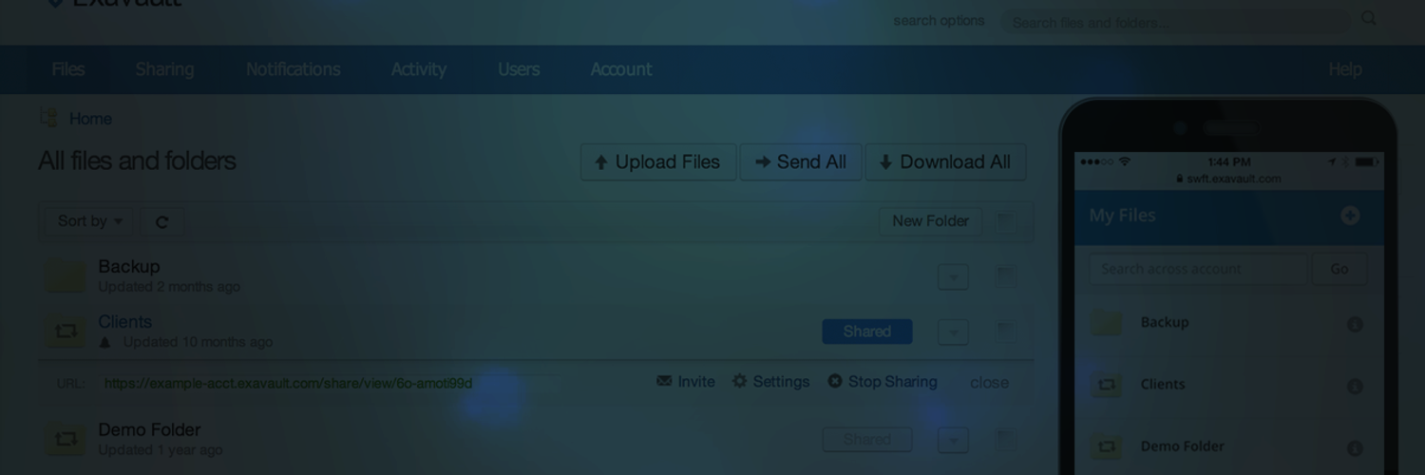Viewport: 1425px width, 475px height.
Task: Click the phone battery status icon
Action: click(1366, 162)
